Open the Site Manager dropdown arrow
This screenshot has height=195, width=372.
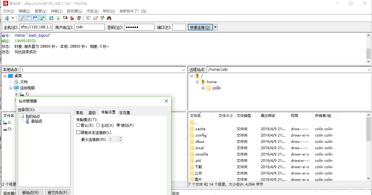pos(13,18)
